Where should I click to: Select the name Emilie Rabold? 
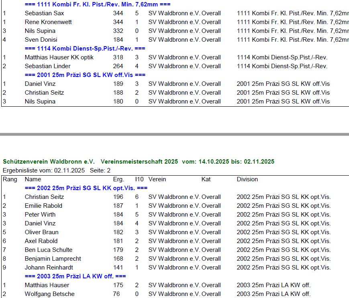click(43, 206)
